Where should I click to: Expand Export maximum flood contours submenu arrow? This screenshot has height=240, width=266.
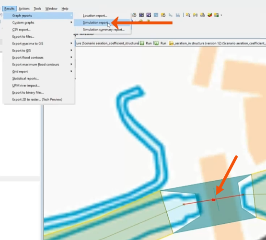click(x=71, y=65)
